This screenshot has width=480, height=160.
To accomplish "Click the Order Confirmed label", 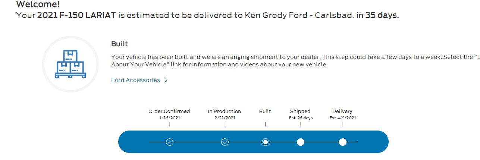I will coord(169,111).
